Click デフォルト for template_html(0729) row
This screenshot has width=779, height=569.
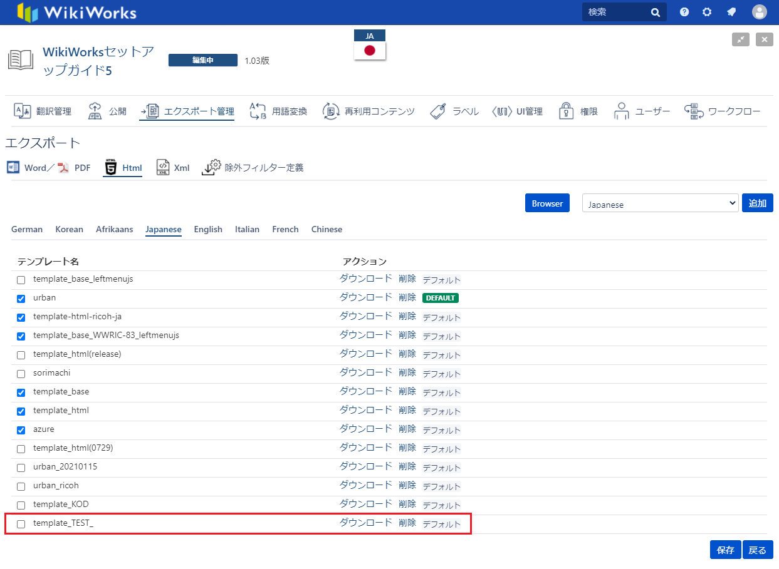pyautogui.click(x=442, y=449)
